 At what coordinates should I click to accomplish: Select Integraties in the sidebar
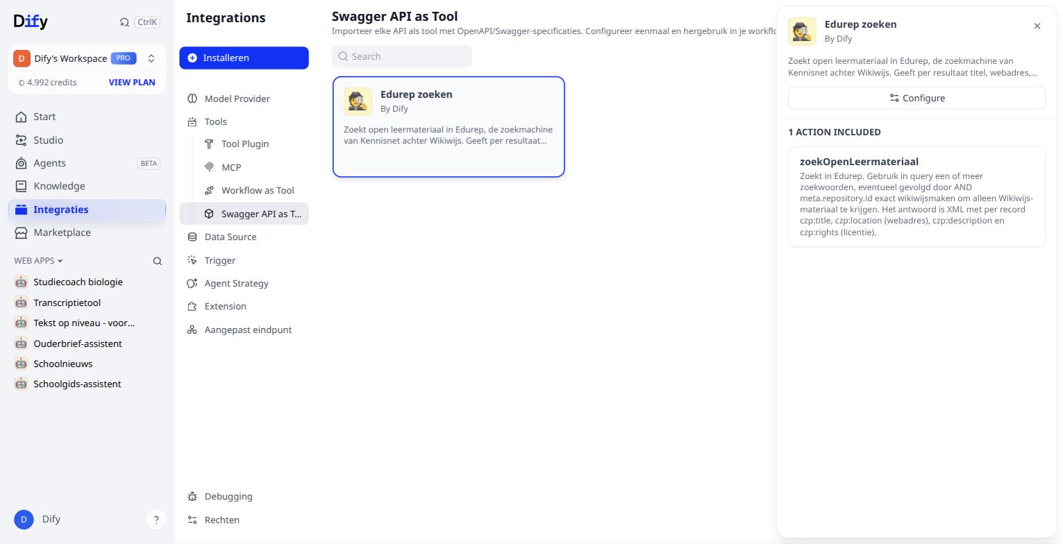tap(87, 210)
